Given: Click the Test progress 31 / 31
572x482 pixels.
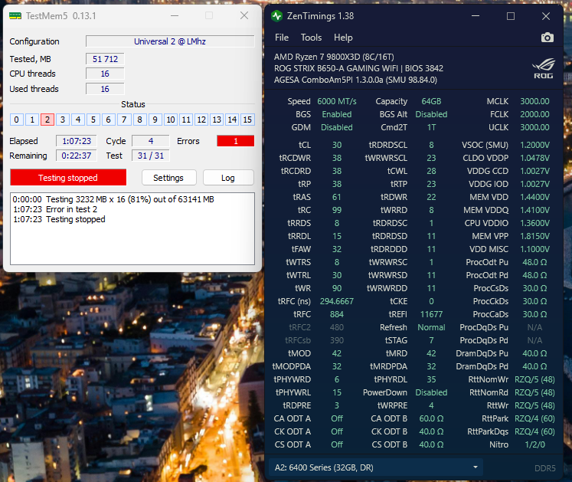Looking at the screenshot, I should (151, 156).
